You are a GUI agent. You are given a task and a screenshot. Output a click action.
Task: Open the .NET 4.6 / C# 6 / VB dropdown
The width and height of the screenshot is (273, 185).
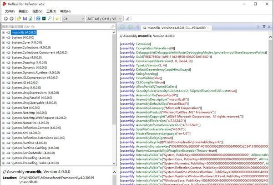[104, 19]
